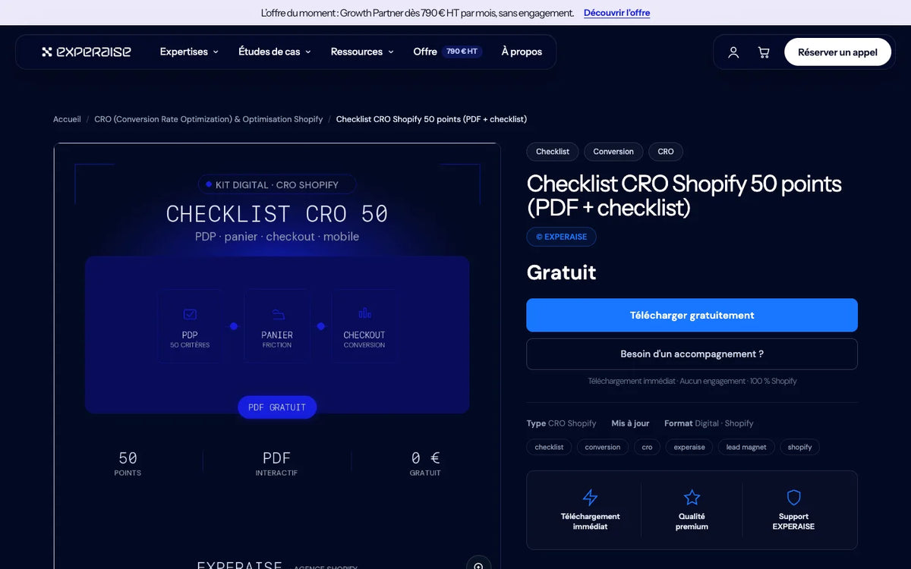
Task: Open the À propos menu item
Action: (x=522, y=52)
